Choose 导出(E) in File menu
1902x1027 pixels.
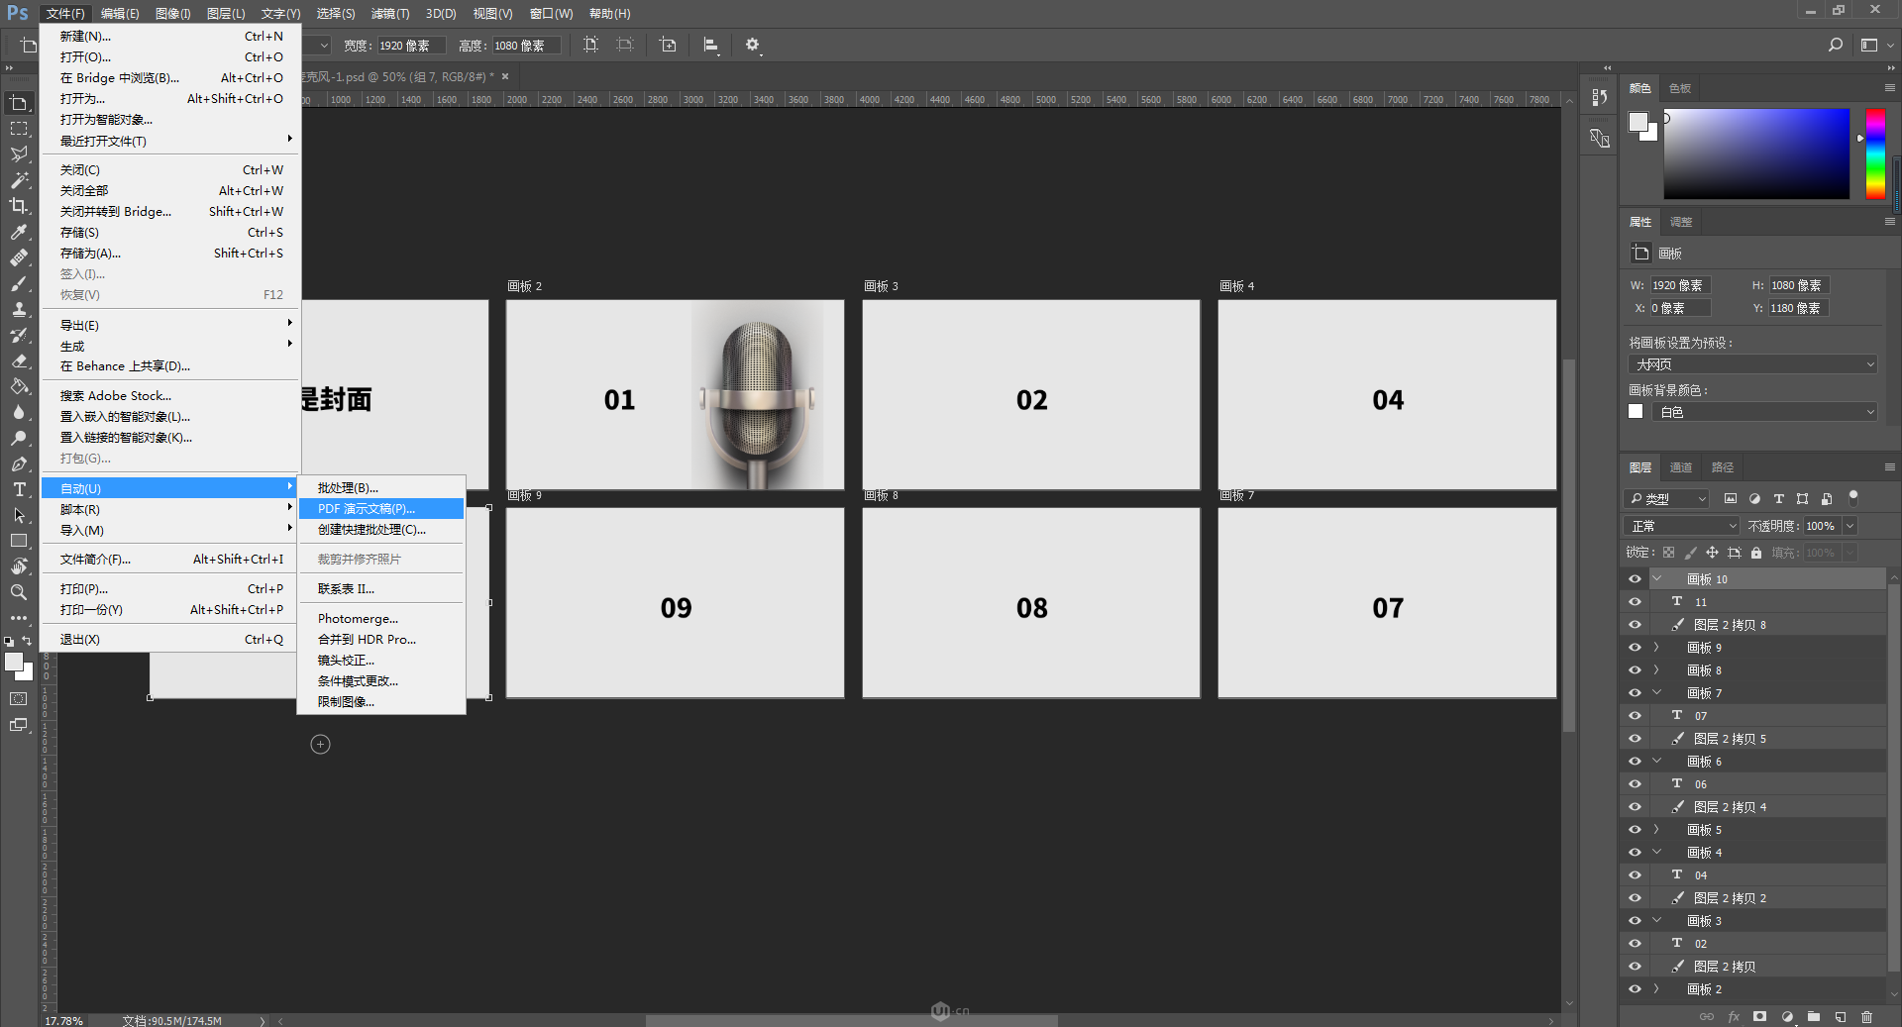170,326
